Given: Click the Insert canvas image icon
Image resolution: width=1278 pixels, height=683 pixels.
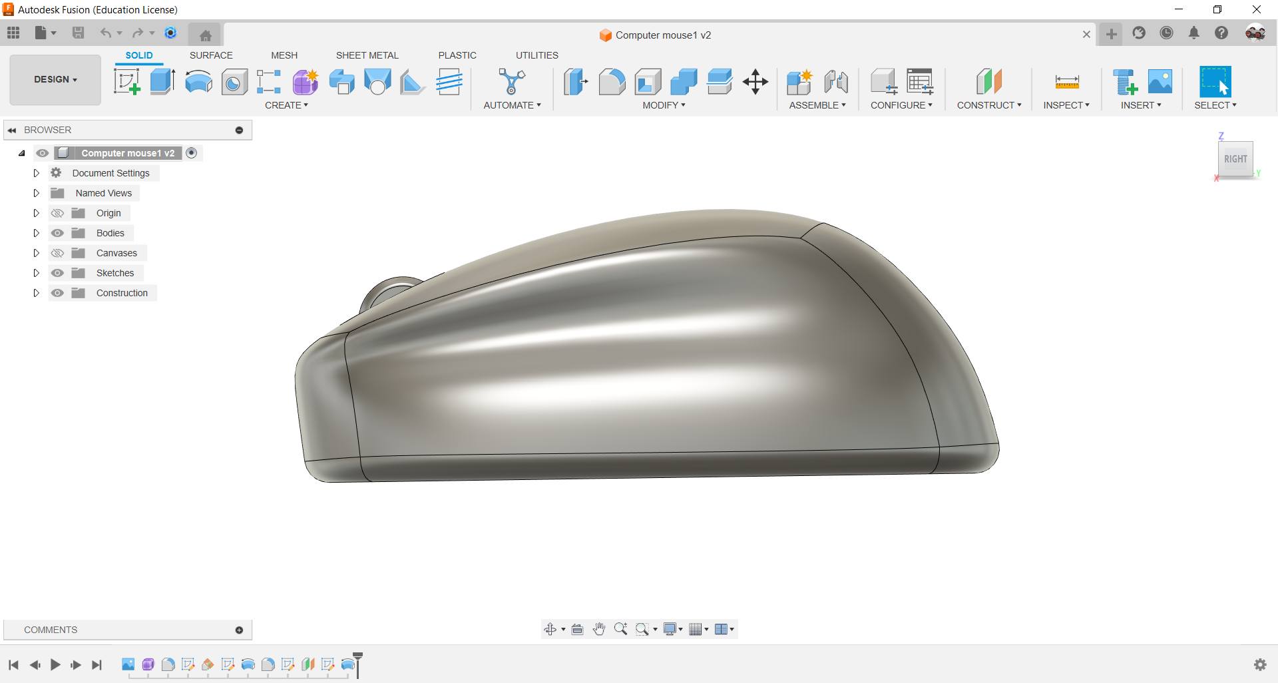Looking at the screenshot, I should 1160,82.
